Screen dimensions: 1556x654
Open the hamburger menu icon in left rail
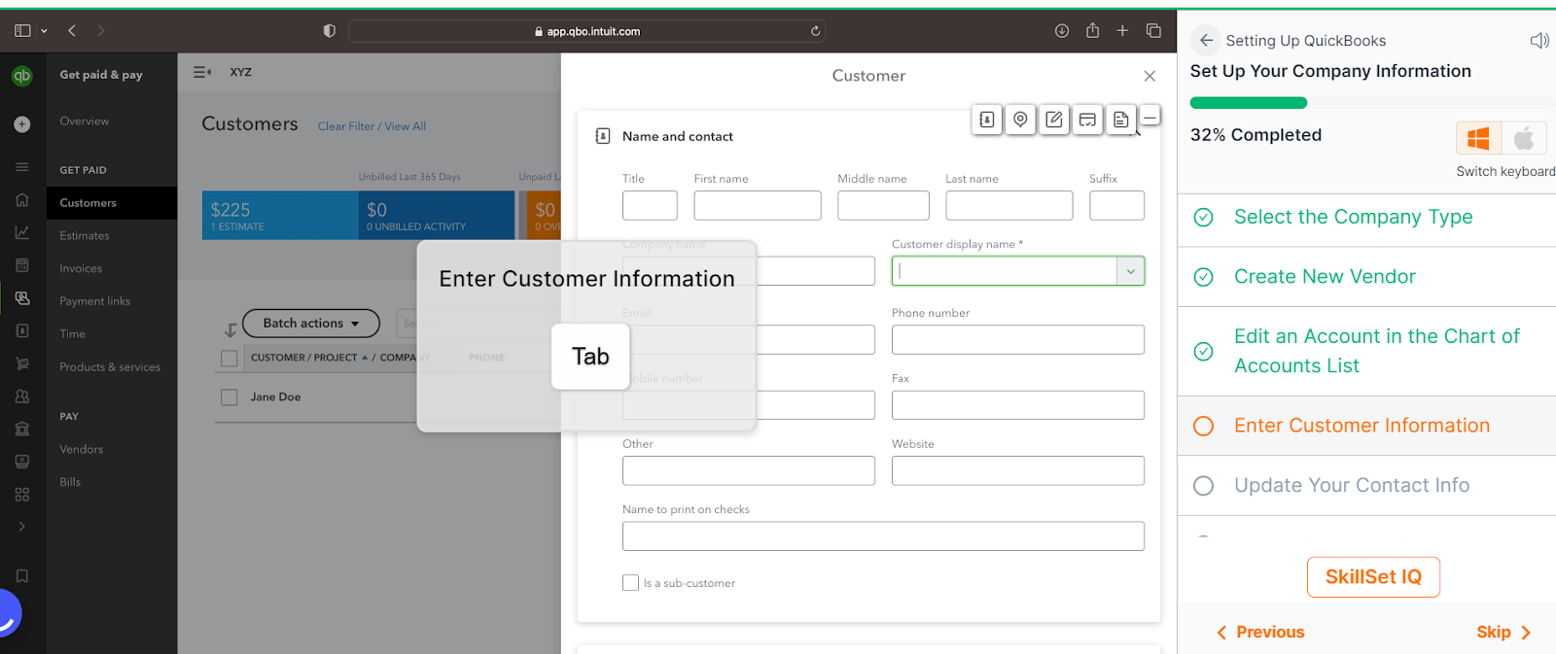[22, 167]
